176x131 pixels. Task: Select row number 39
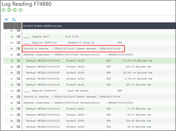click(12, 127)
